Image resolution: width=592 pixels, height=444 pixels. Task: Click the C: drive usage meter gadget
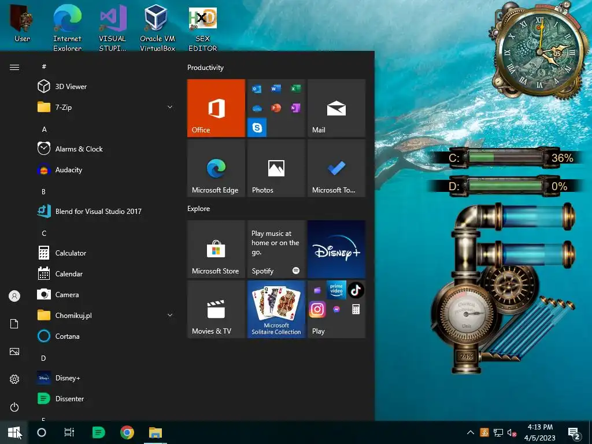click(506, 157)
